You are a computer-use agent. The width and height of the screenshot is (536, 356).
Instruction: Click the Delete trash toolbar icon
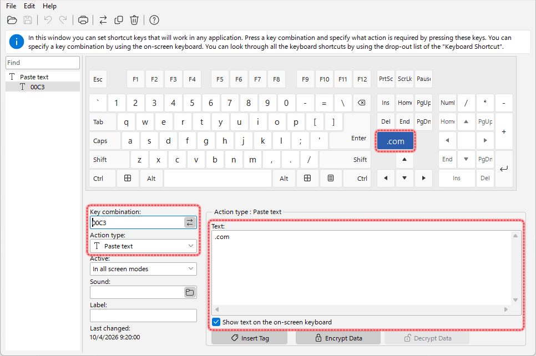pos(134,20)
